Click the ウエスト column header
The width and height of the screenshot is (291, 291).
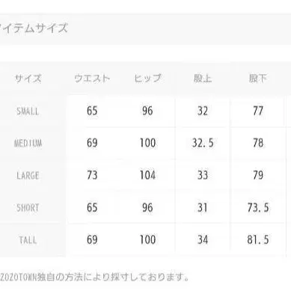click(92, 79)
